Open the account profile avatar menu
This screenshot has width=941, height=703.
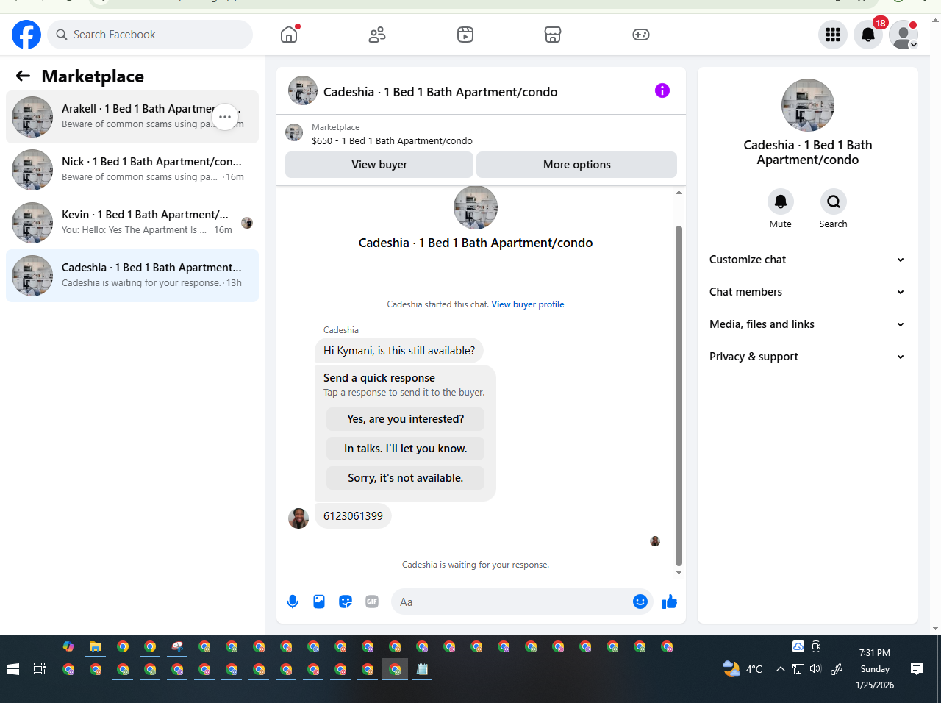[x=904, y=35]
